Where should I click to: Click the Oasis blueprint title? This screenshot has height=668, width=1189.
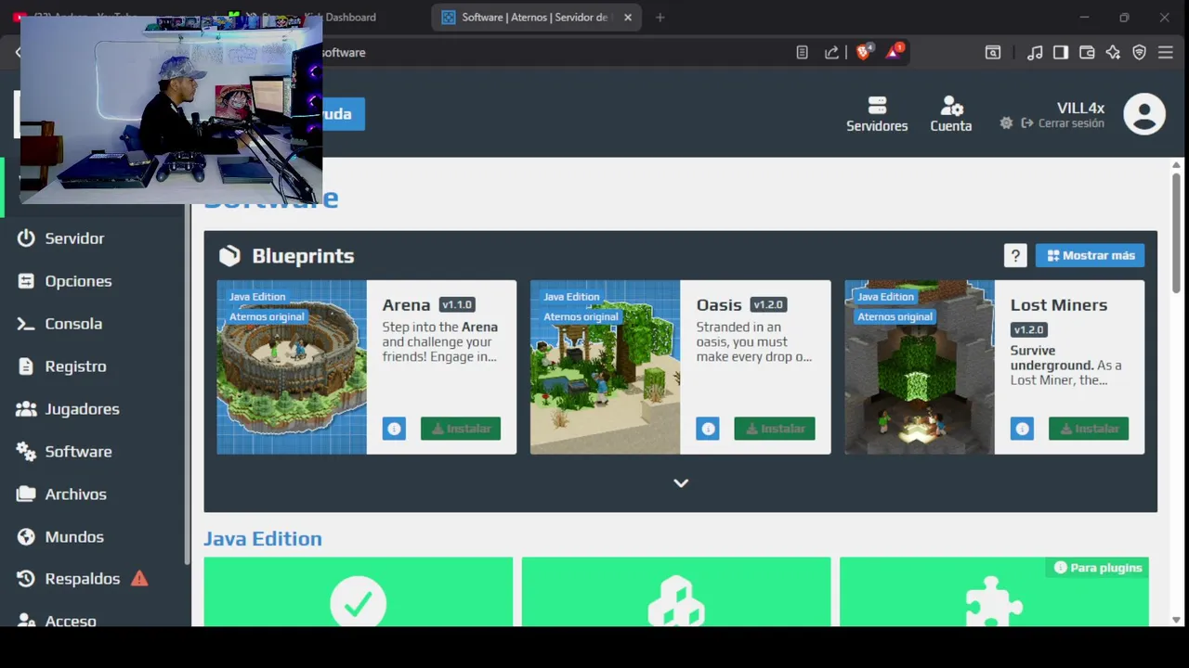719,305
